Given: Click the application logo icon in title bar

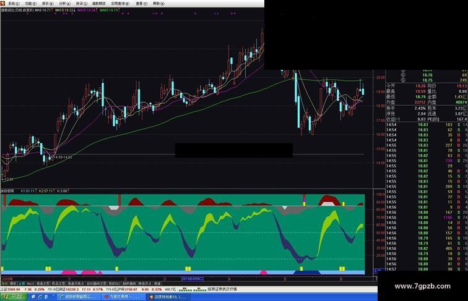Looking at the screenshot, I should [x=2, y=3].
